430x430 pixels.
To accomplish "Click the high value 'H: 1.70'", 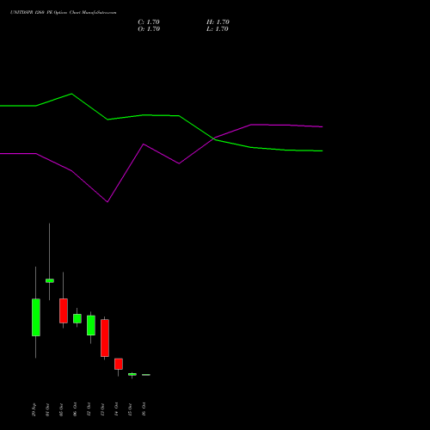I will click(218, 22).
